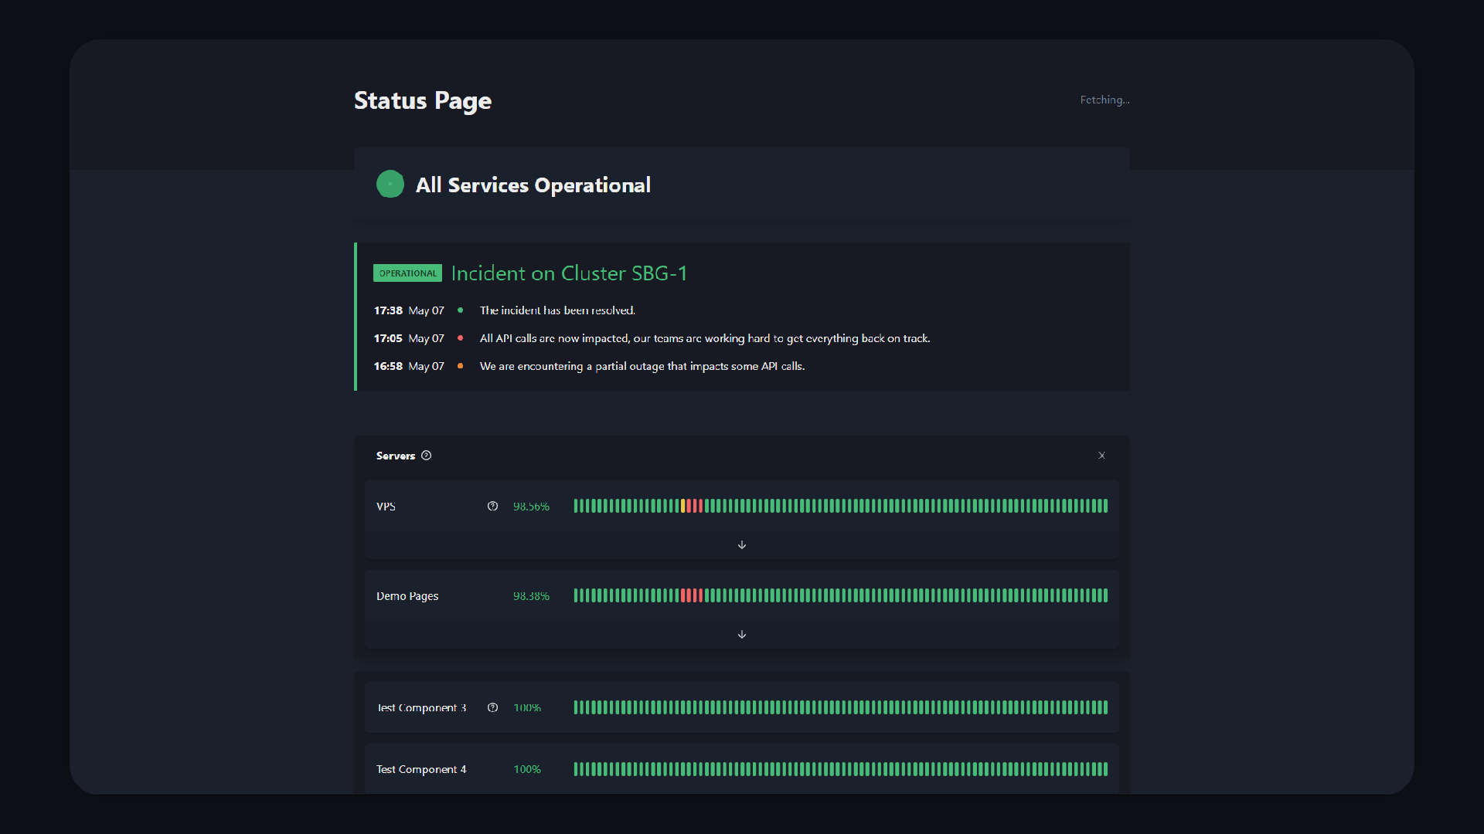
Task: Open Test Component 3 help icon
Action: pos(492,707)
